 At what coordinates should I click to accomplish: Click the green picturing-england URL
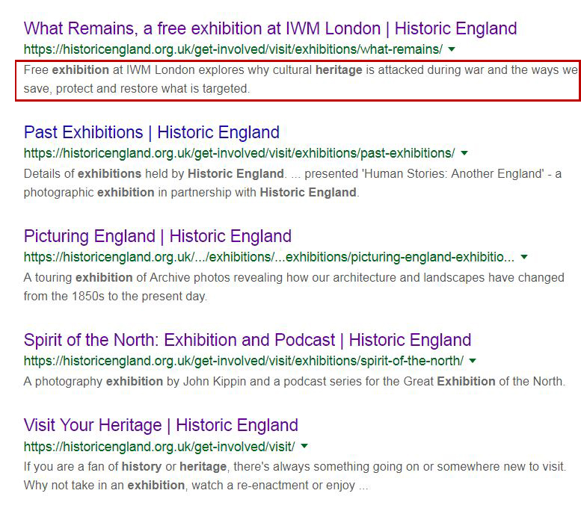[x=268, y=257]
